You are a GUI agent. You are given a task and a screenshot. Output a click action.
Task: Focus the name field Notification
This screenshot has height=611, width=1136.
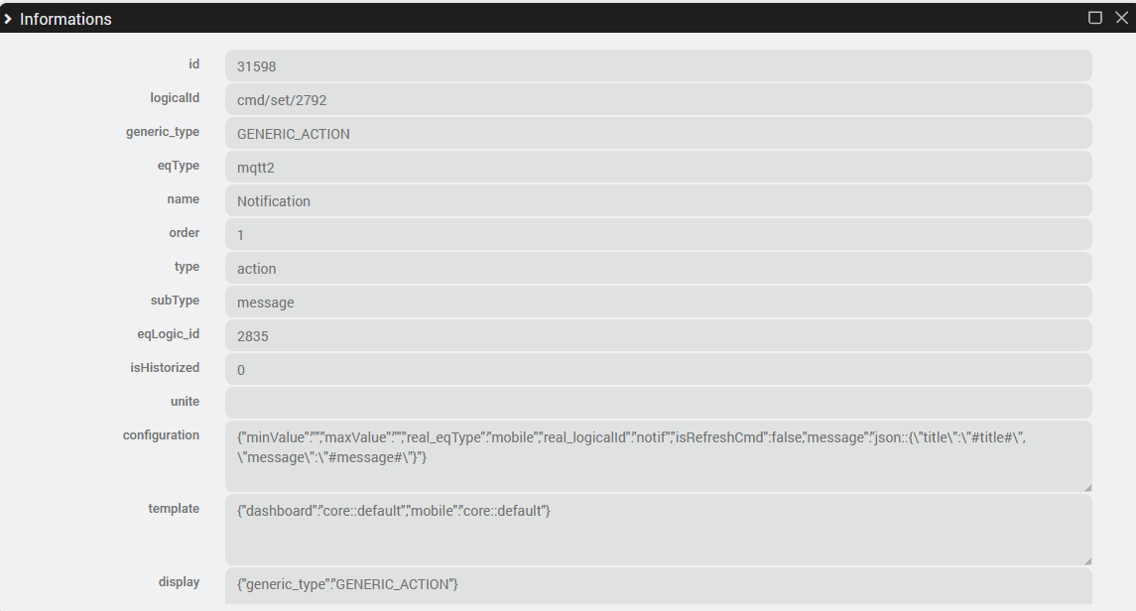coord(658,201)
